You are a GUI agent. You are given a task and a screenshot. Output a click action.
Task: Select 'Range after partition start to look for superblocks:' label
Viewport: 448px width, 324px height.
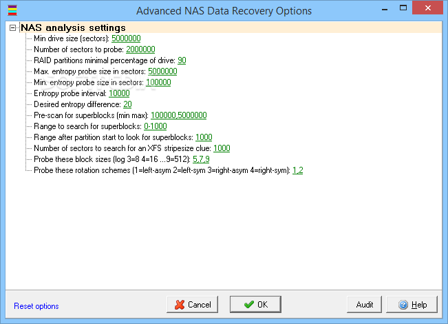114,138
